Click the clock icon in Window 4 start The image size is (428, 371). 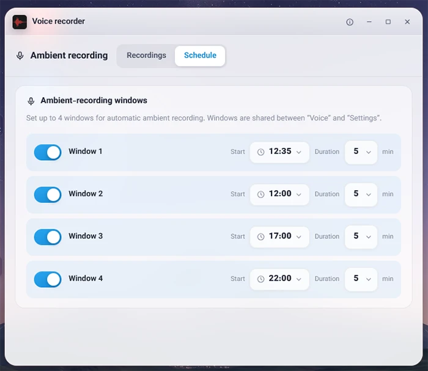coord(261,279)
